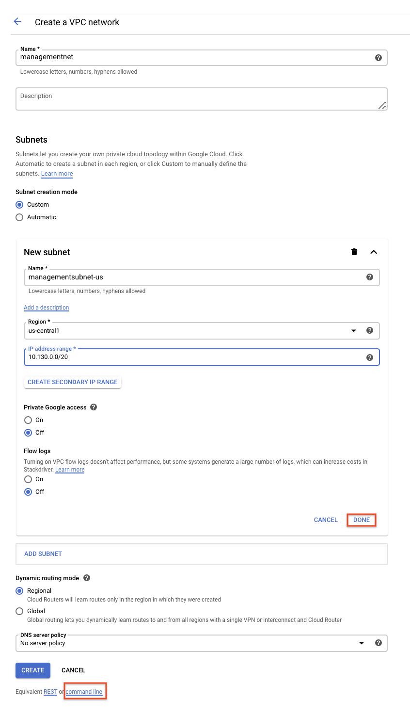Set Private Google access to Off
The height and width of the screenshot is (717, 410).
[28, 433]
